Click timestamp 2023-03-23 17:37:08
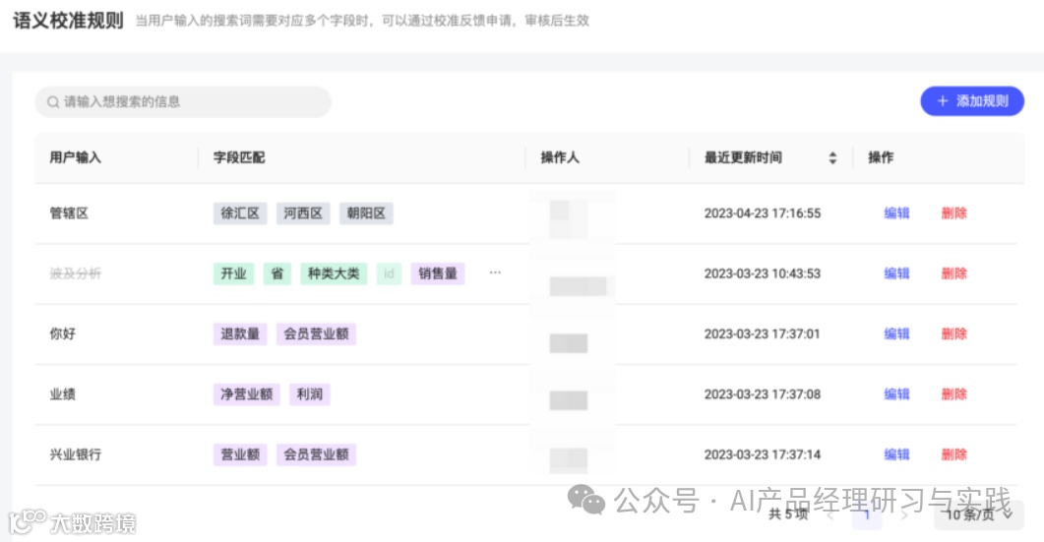 (x=763, y=394)
